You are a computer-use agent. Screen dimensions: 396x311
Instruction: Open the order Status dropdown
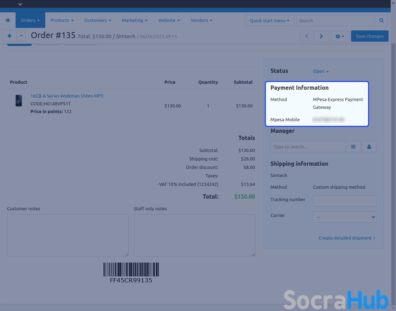pos(321,71)
